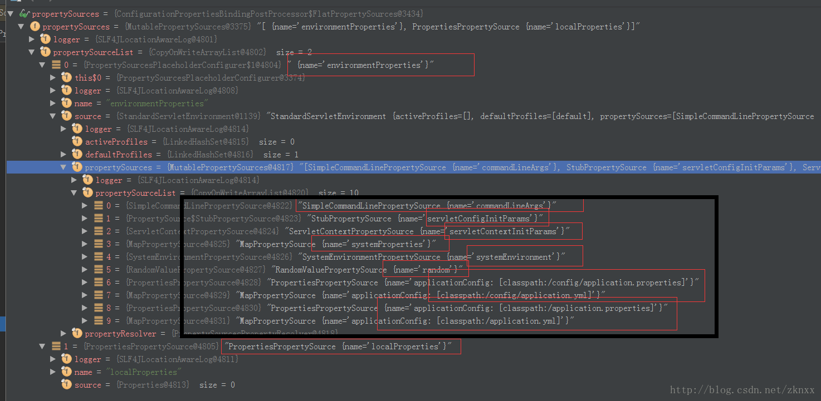Expand the this$0 node
821x401 pixels.
(53, 77)
